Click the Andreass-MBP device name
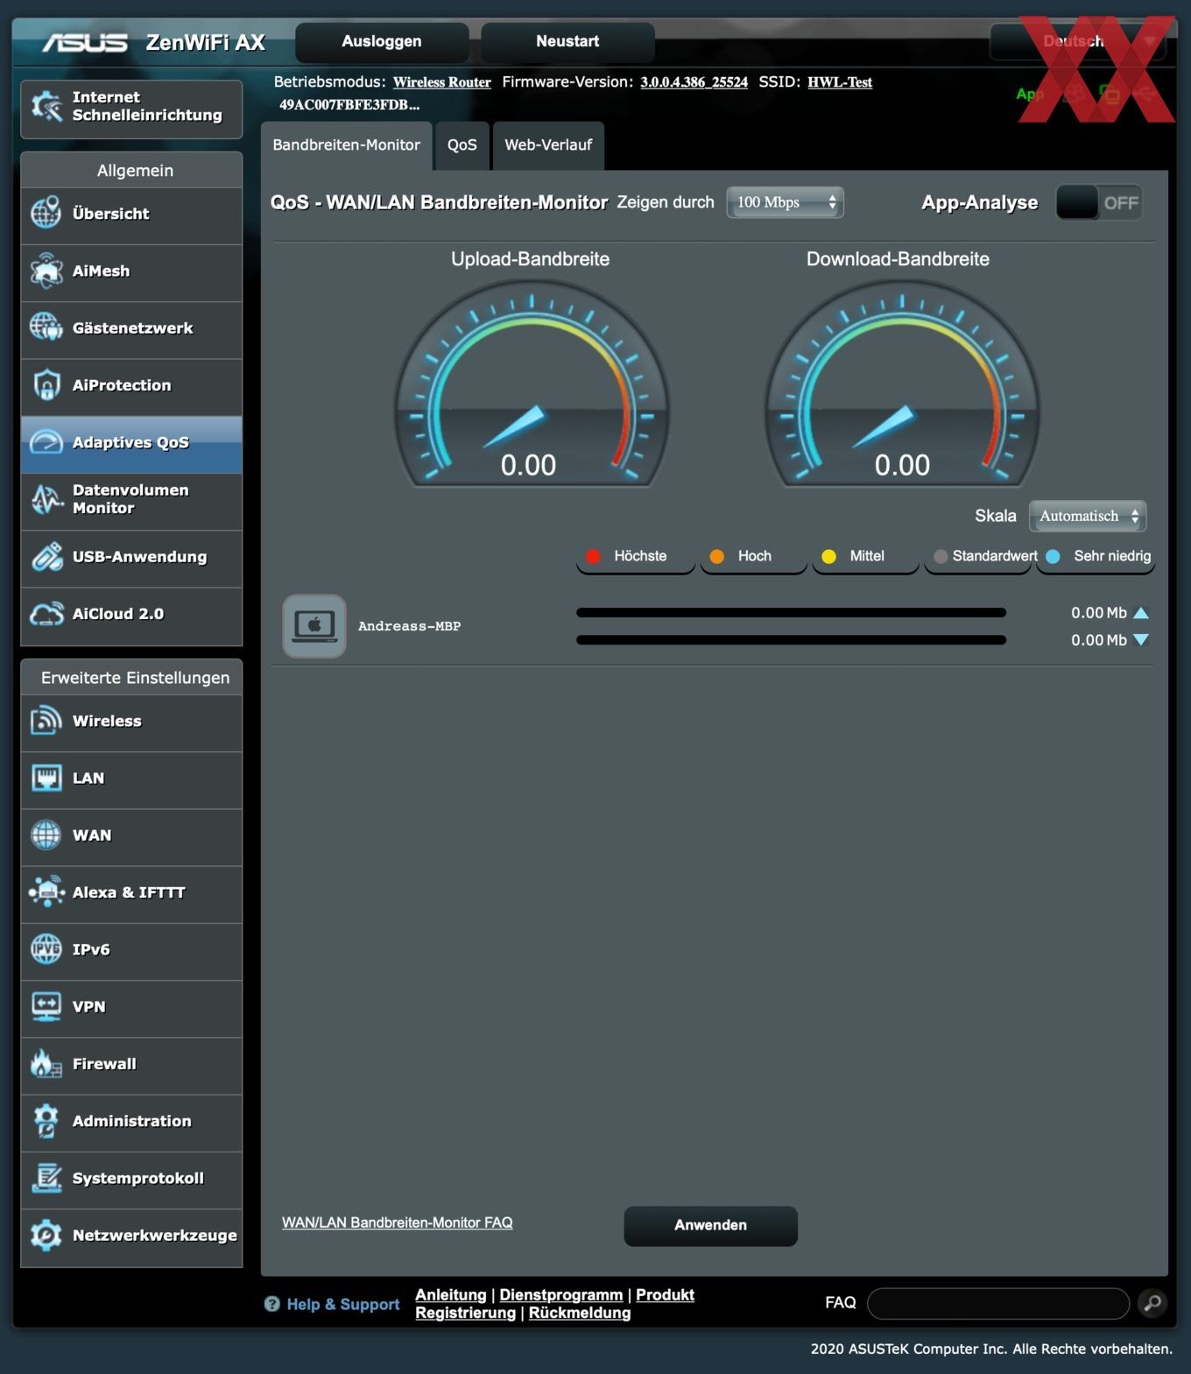The width and height of the screenshot is (1191, 1374). (409, 626)
